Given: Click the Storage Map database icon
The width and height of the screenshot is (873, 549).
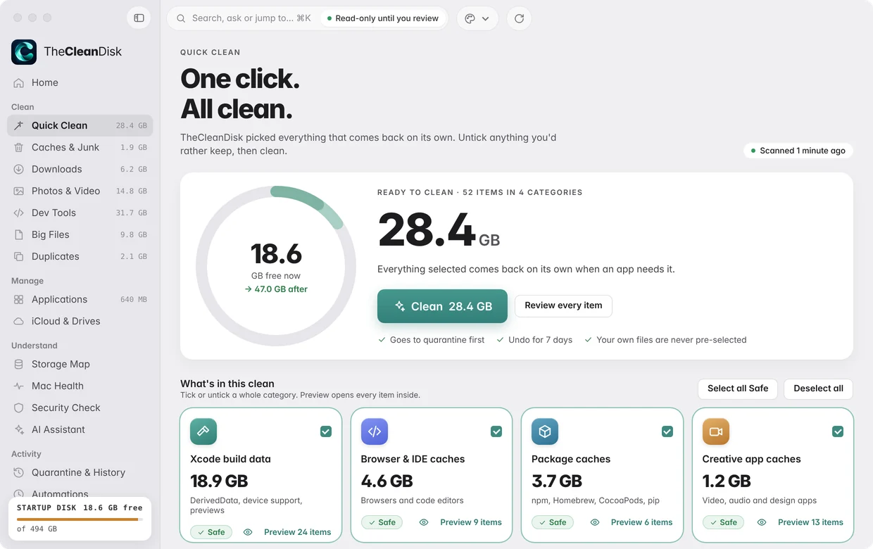Looking at the screenshot, I should [19, 364].
